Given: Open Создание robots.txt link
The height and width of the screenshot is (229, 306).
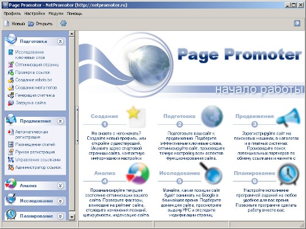Looking at the screenshot, I should tap(33, 80).
